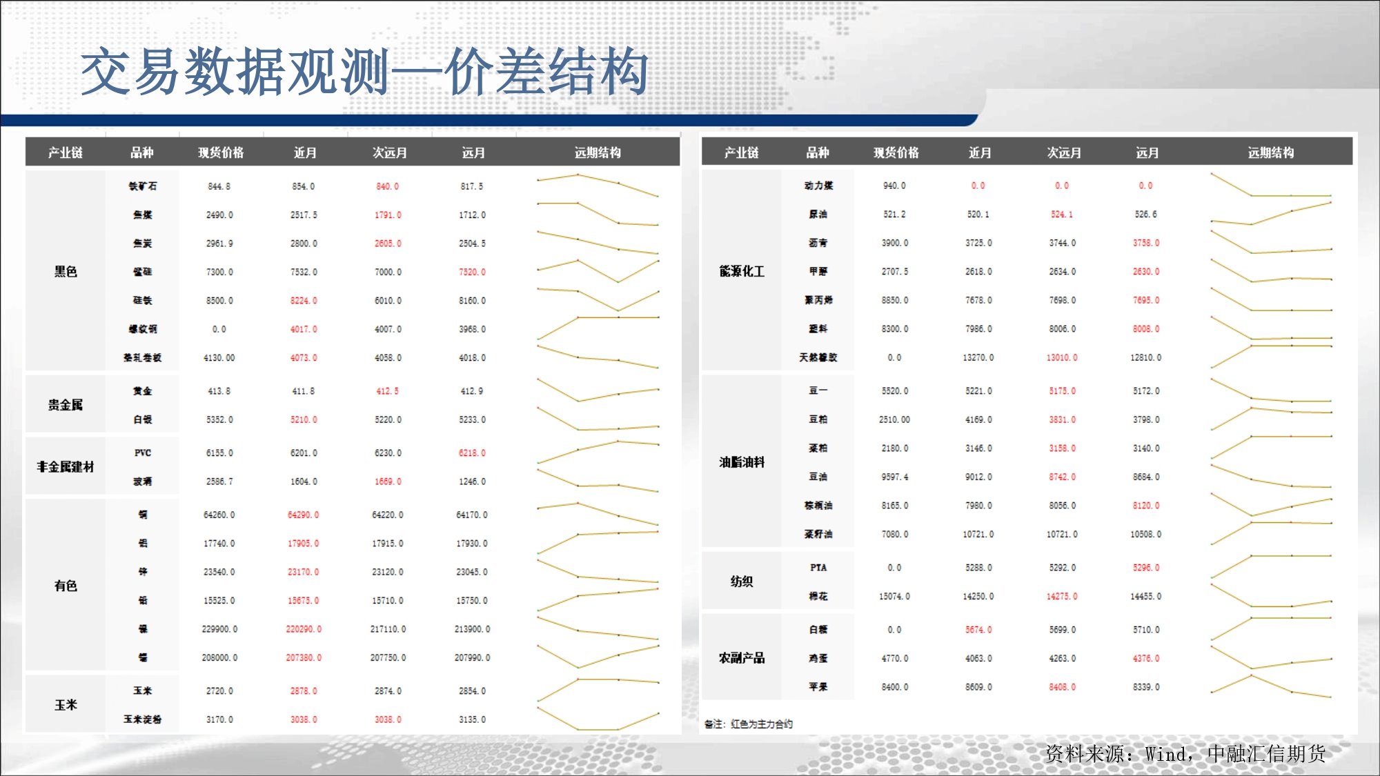Click left table's 次远月 column header
The width and height of the screenshot is (1380, 776).
[389, 152]
